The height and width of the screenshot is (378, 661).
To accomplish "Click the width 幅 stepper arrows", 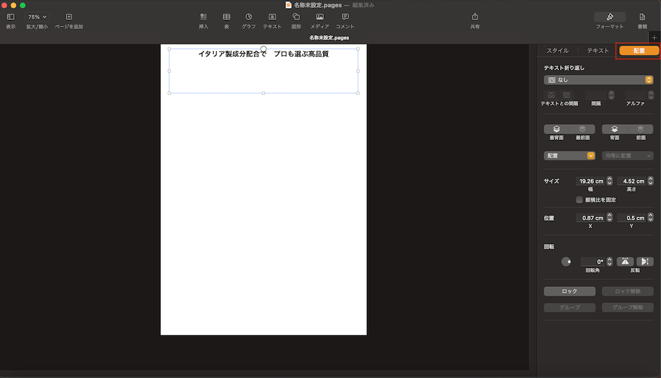I will [x=610, y=181].
